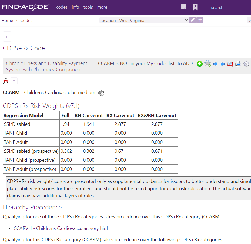This screenshot has width=251, height=244.
Task: Select CDPS+Rx Risk Weights (v7.1) heading
Action: [x=41, y=106]
